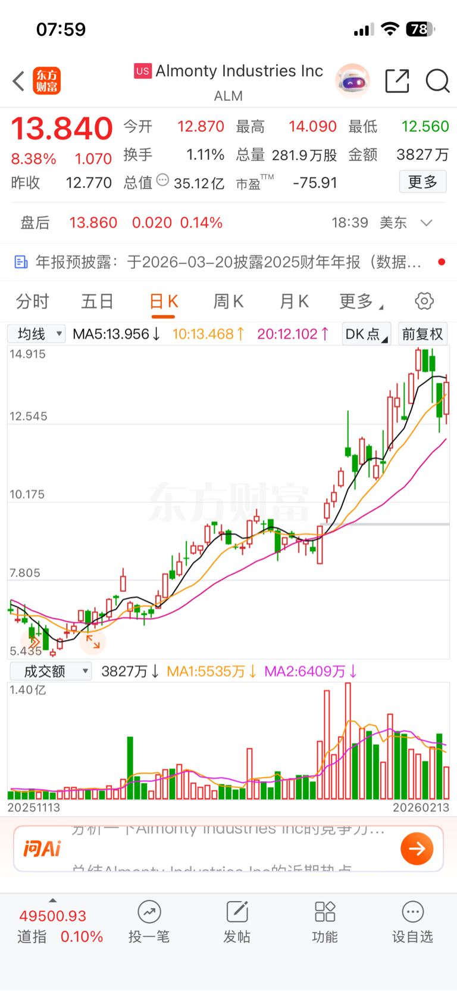Open 发帖 post icon
The width and height of the screenshot is (457, 991).
click(237, 912)
